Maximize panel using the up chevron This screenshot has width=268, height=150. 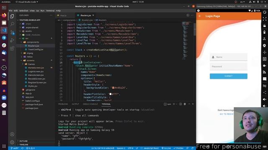click(189, 104)
